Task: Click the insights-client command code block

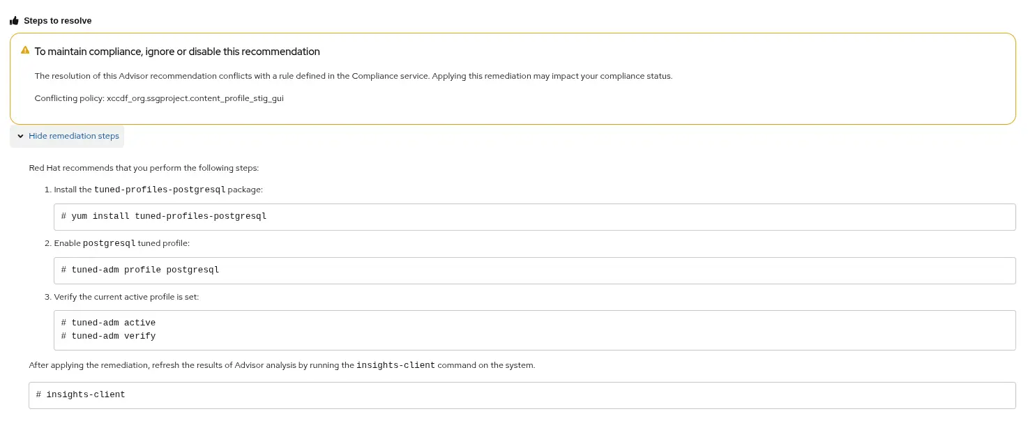Action: click(x=522, y=395)
